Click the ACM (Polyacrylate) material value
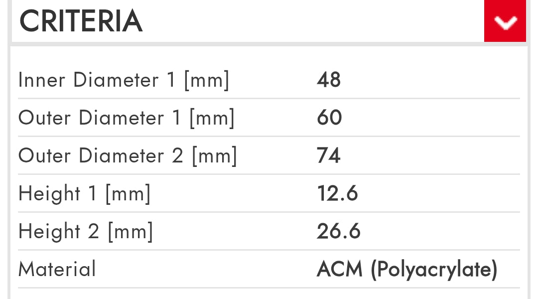The width and height of the screenshot is (538, 299). coord(407,270)
